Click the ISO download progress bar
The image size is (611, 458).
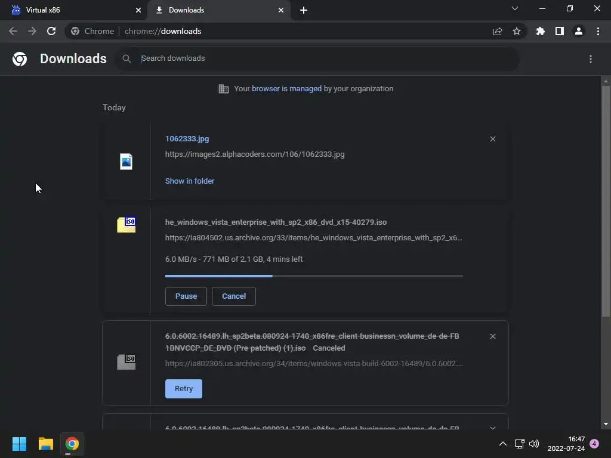click(x=314, y=276)
